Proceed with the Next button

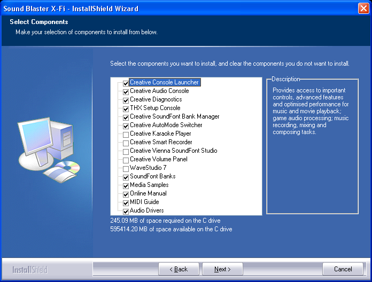point(222,269)
